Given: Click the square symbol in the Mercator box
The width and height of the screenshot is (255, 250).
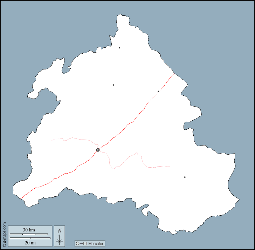Looking at the screenshot, I should tap(85, 243).
